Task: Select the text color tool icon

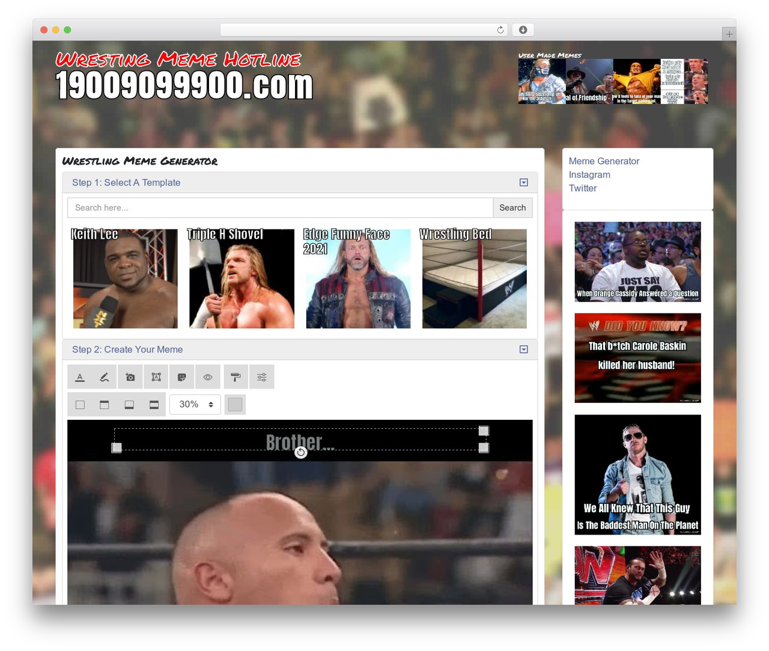Action: 80,377
